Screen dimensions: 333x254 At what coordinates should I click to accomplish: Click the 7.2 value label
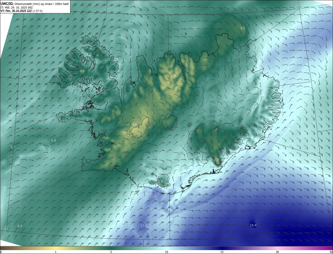(194, 28)
